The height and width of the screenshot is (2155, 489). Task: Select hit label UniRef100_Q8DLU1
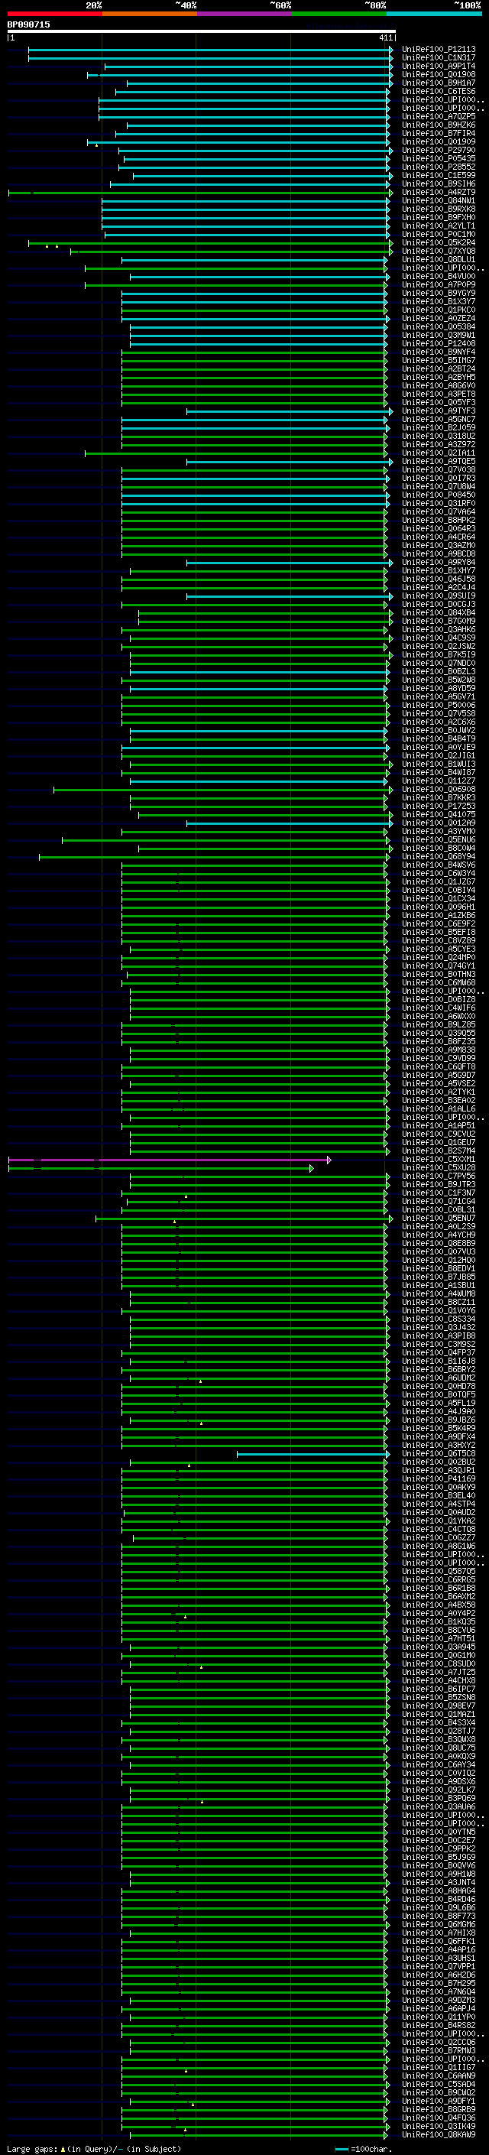pyautogui.click(x=438, y=259)
